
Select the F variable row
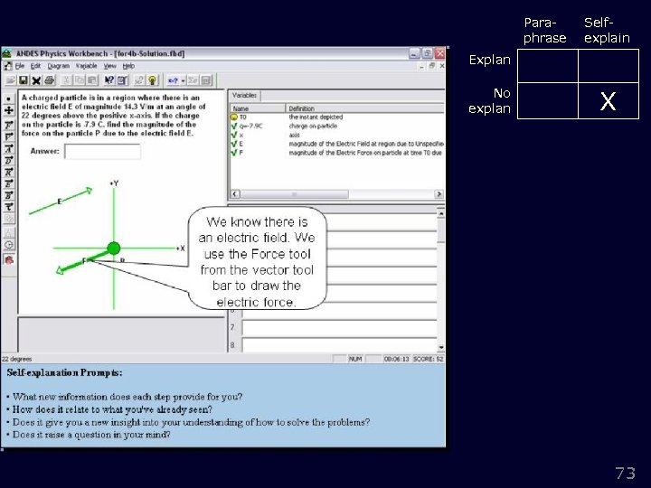337,153
